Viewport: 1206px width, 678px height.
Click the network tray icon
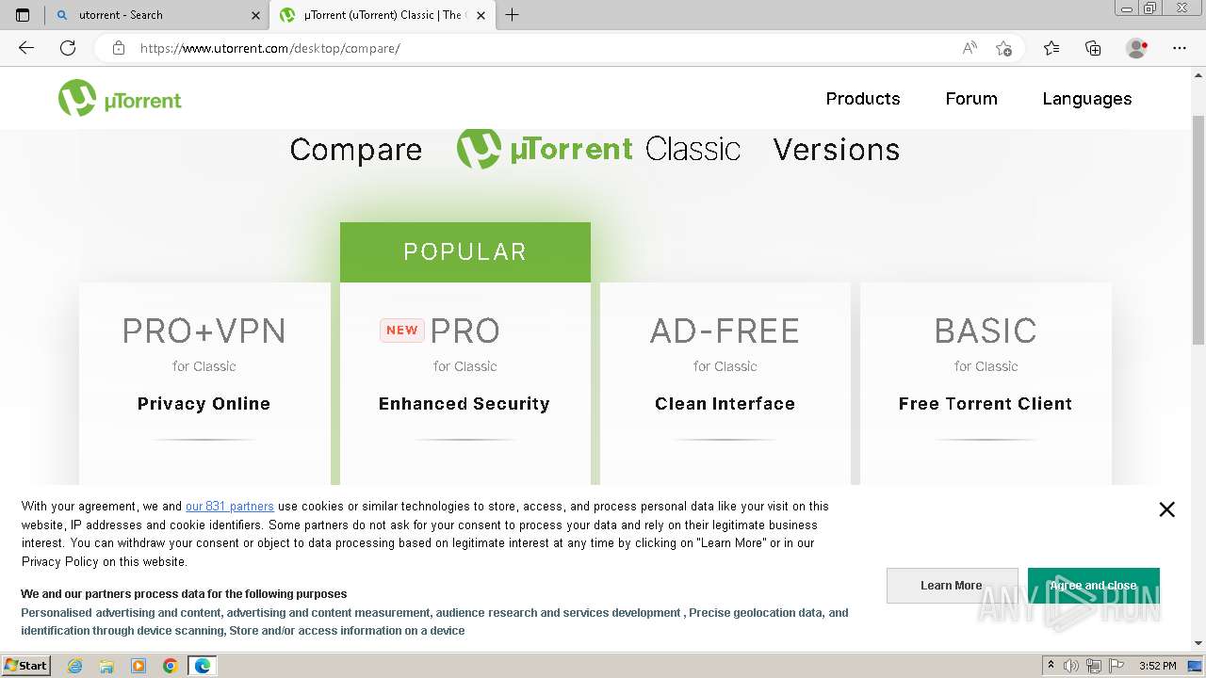click(x=1094, y=666)
